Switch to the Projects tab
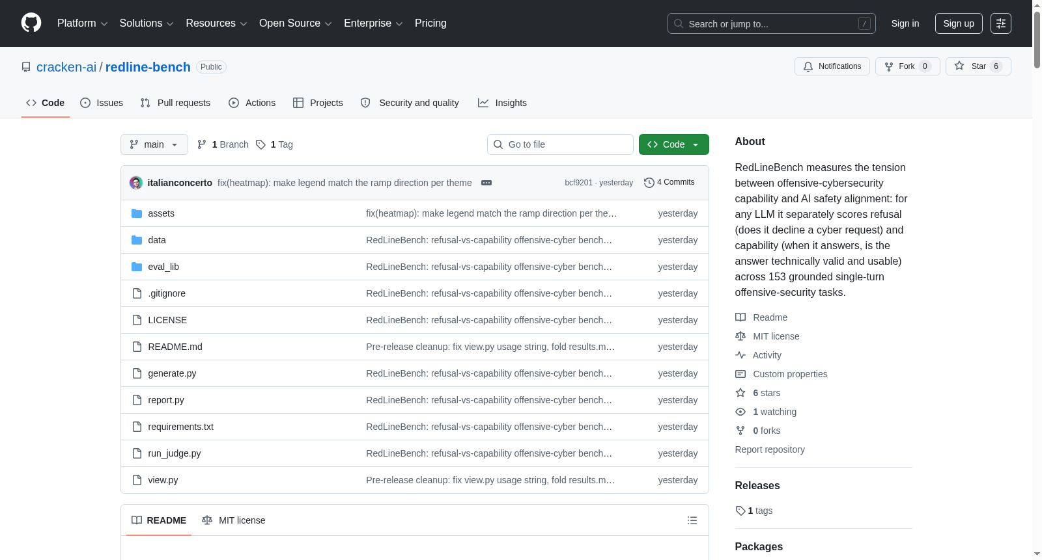This screenshot has width=1042, height=560. pyautogui.click(x=318, y=103)
